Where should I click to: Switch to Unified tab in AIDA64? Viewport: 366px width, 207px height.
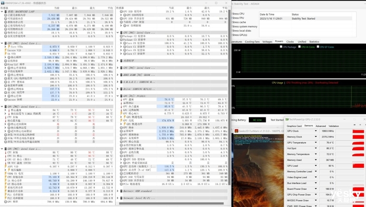tap(302, 42)
